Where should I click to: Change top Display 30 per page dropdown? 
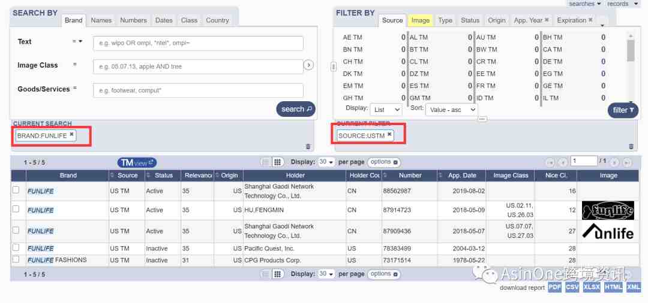click(x=326, y=162)
